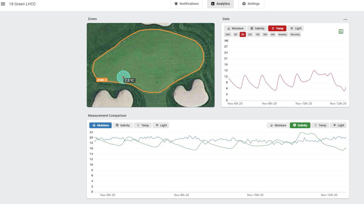Click the sensor marker circle on the map

123,77
